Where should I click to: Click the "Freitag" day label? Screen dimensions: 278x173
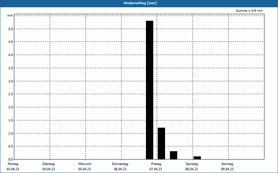coord(156,164)
